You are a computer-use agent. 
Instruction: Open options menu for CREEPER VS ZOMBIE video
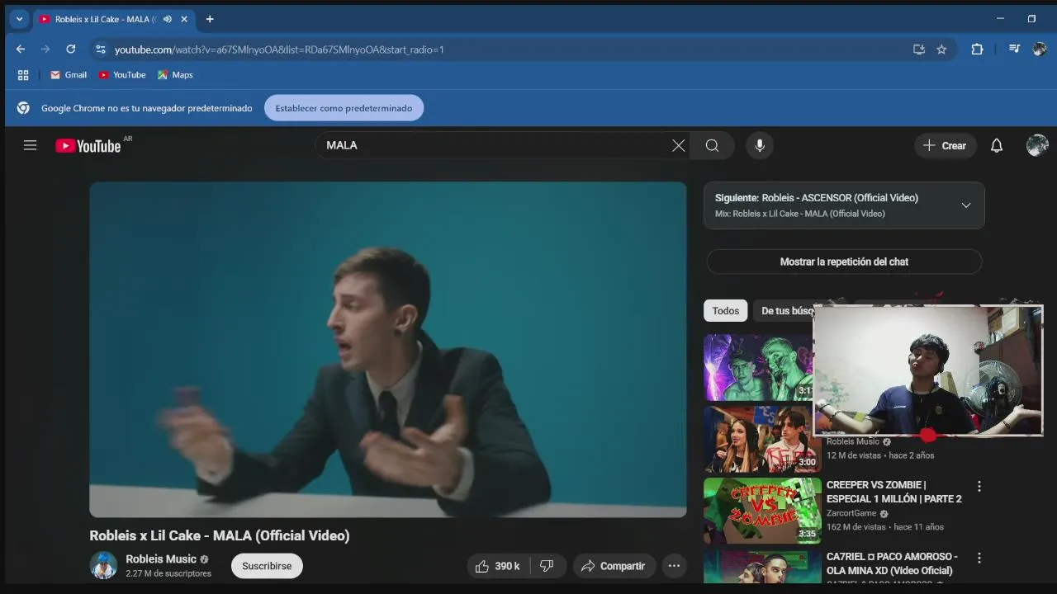click(979, 486)
